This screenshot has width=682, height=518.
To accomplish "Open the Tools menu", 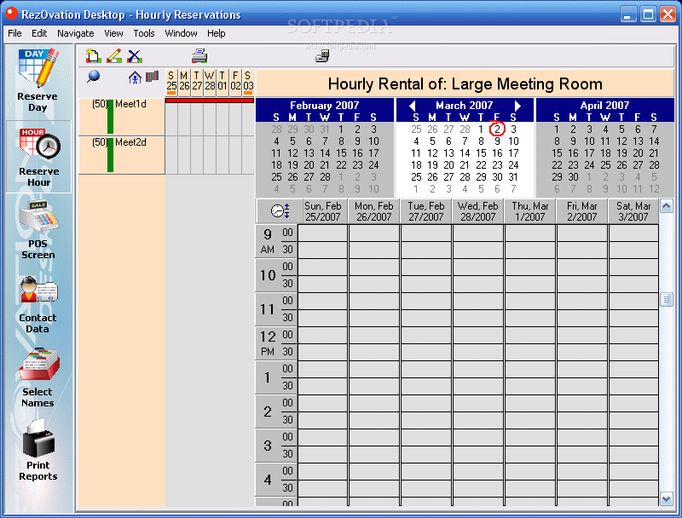I will 144,33.
